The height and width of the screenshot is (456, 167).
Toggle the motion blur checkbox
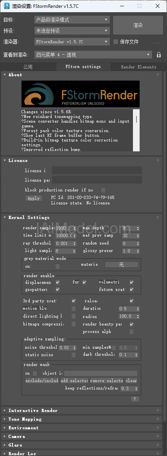[x=74, y=309]
